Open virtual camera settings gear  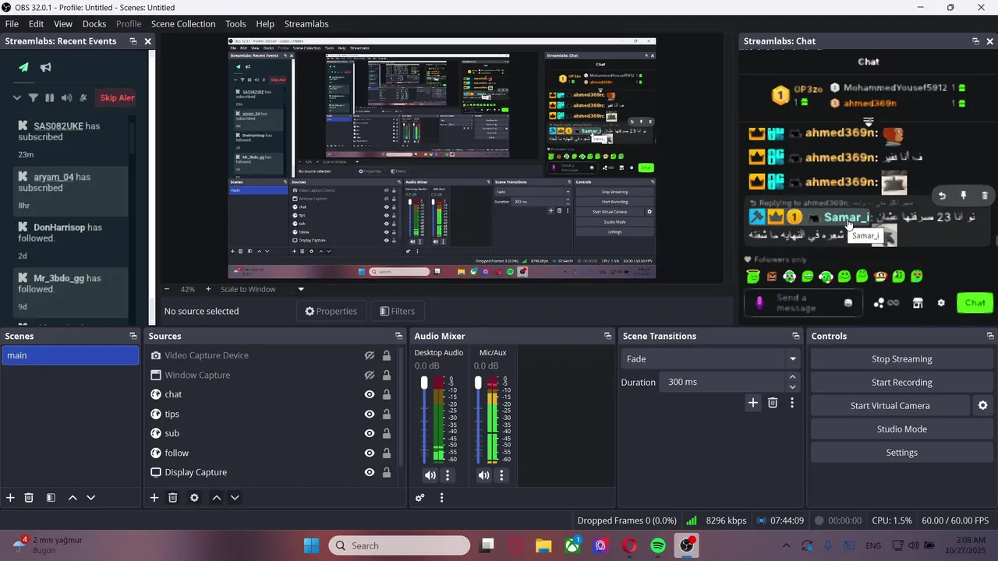coord(982,405)
